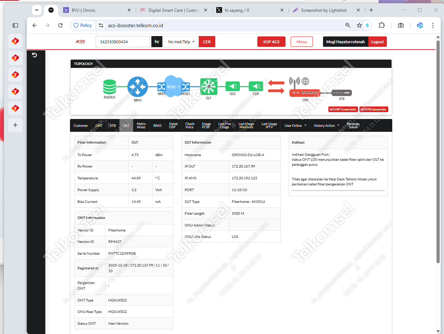Go back to previous page
The width and height of the screenshot is (444, 334).
click(35, 25)
